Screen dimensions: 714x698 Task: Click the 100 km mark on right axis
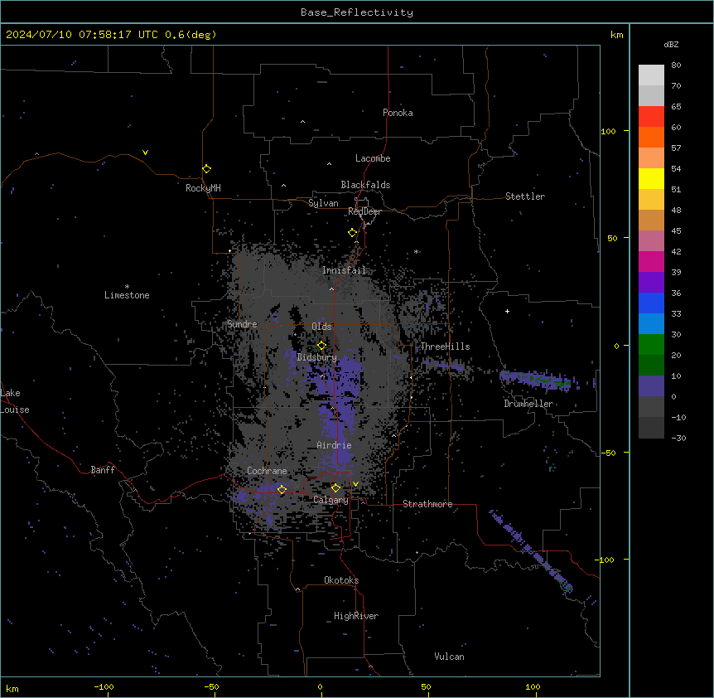(x=608, y=131)
